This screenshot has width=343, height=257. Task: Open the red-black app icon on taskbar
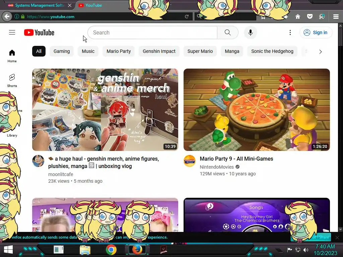point(163,250)
